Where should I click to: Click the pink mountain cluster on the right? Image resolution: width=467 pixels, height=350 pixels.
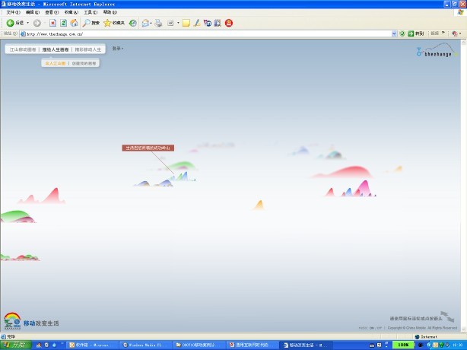pos(351,189)
